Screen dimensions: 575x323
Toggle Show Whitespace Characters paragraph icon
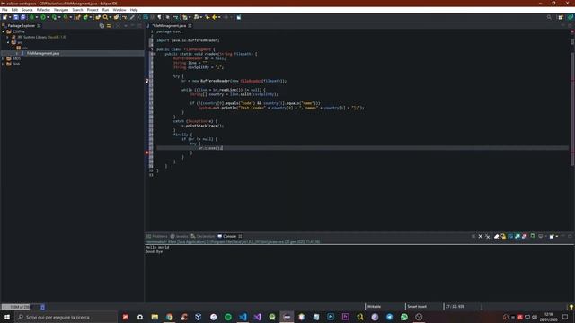[x=159, y=17]
